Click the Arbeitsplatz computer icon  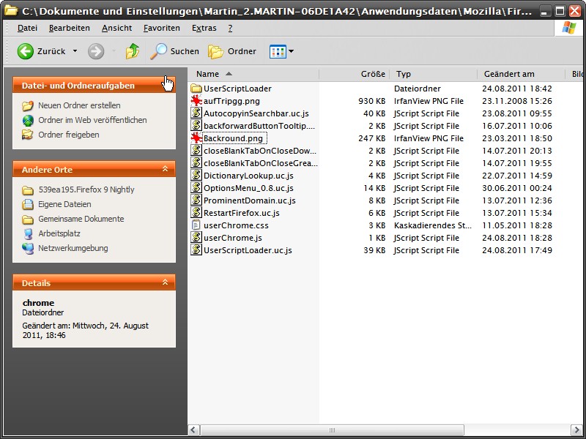coord(28,233)
